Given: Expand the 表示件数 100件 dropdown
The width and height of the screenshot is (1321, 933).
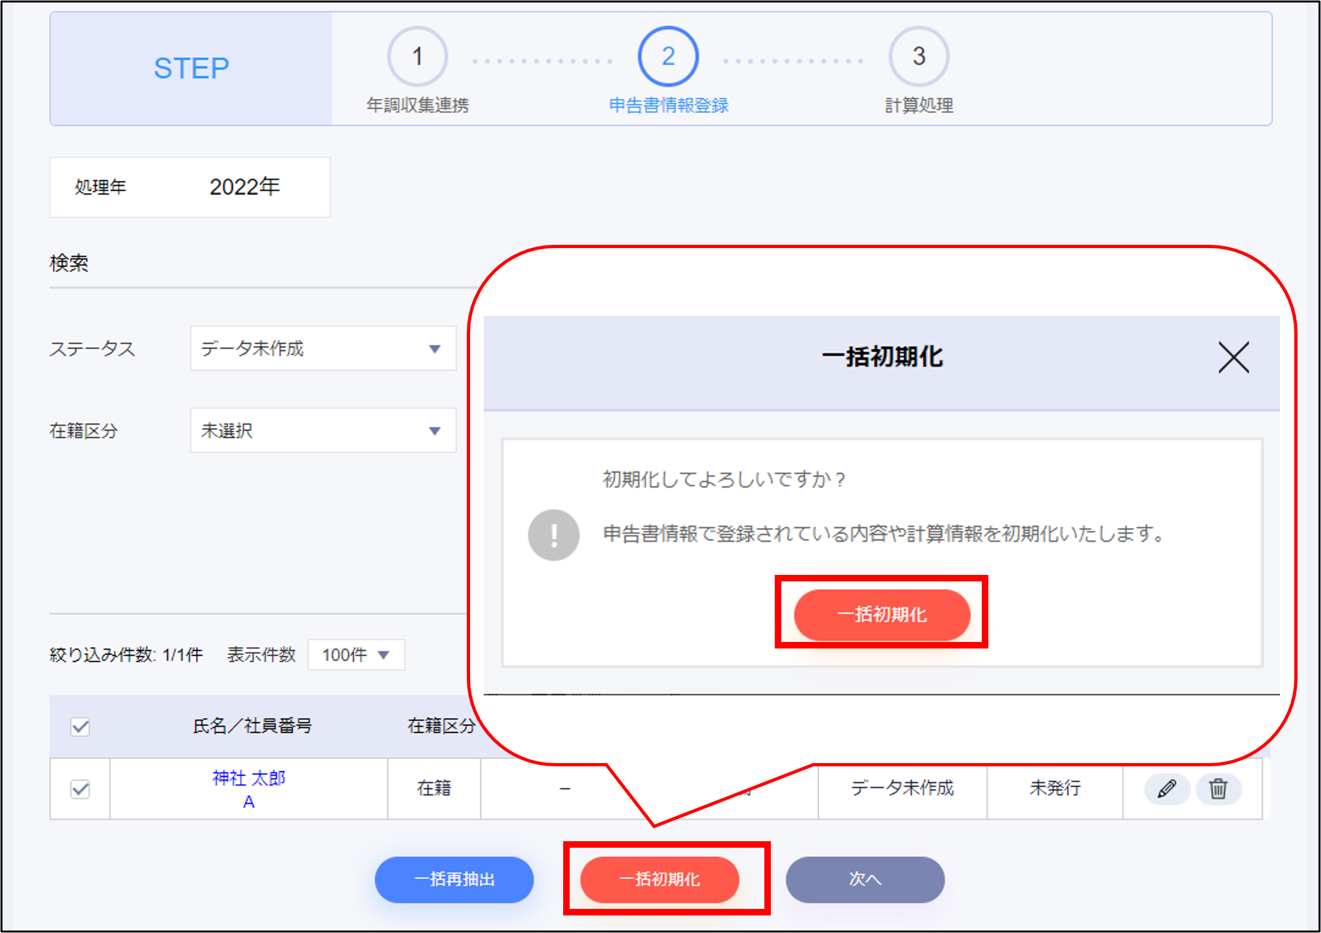Looking at the screenshot, I should pyautogui.click(x=355, y=654).
